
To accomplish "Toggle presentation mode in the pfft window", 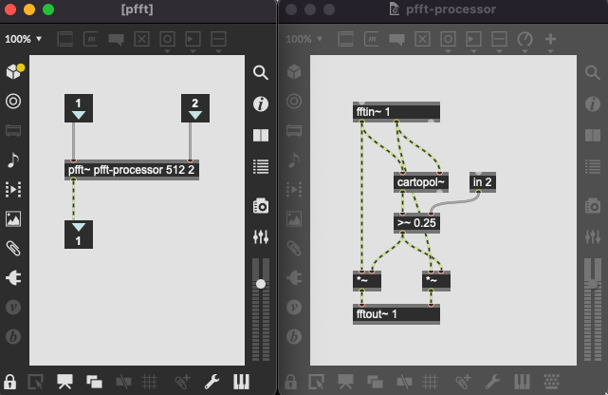I will pos(64,382).
